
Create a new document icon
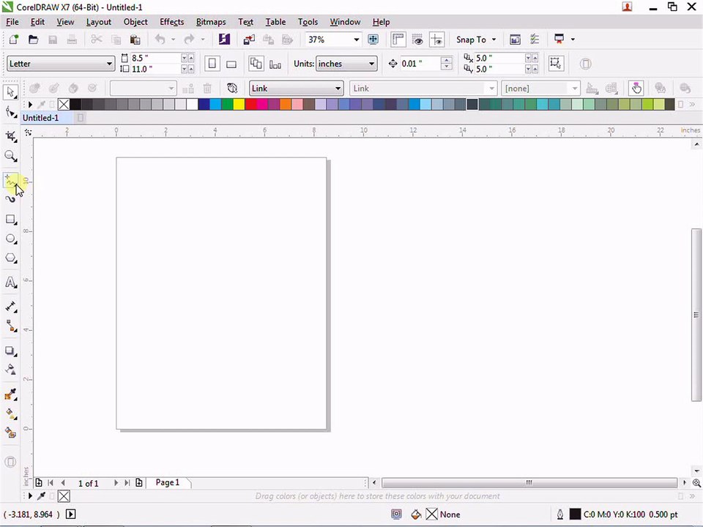coord(13,40)
